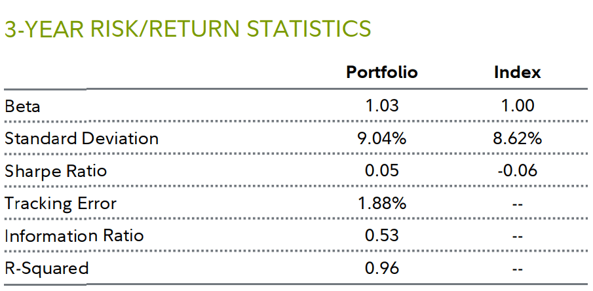Click the R-Squared row label
This screenshot has width=593, height=291.
(46, 268)
